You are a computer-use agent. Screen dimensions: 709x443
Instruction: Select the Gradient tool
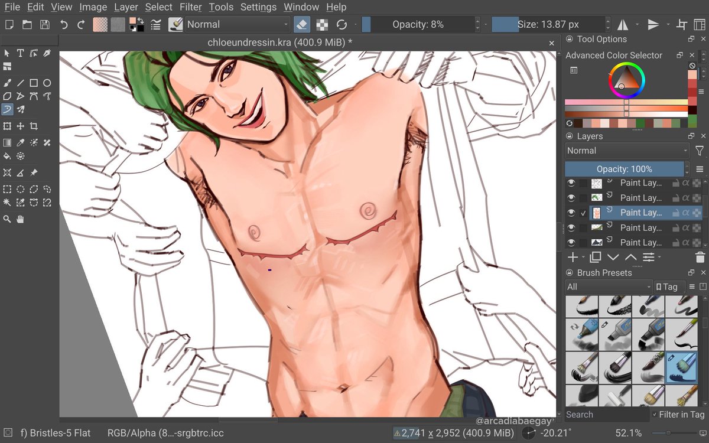point(7,142)
